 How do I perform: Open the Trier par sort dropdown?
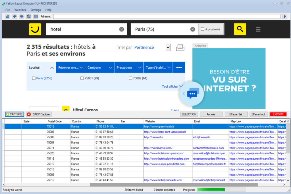pos(168,47)
